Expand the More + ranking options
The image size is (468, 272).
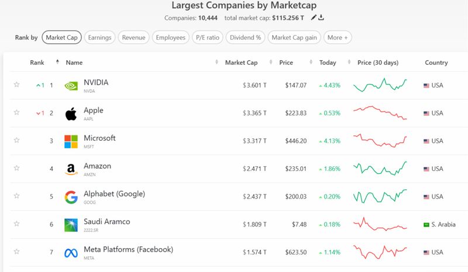(x=338, y=37)
